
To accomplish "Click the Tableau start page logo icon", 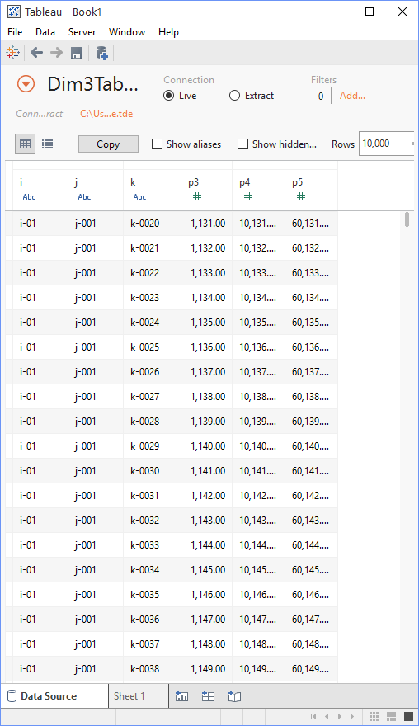I will pos(13,52).
